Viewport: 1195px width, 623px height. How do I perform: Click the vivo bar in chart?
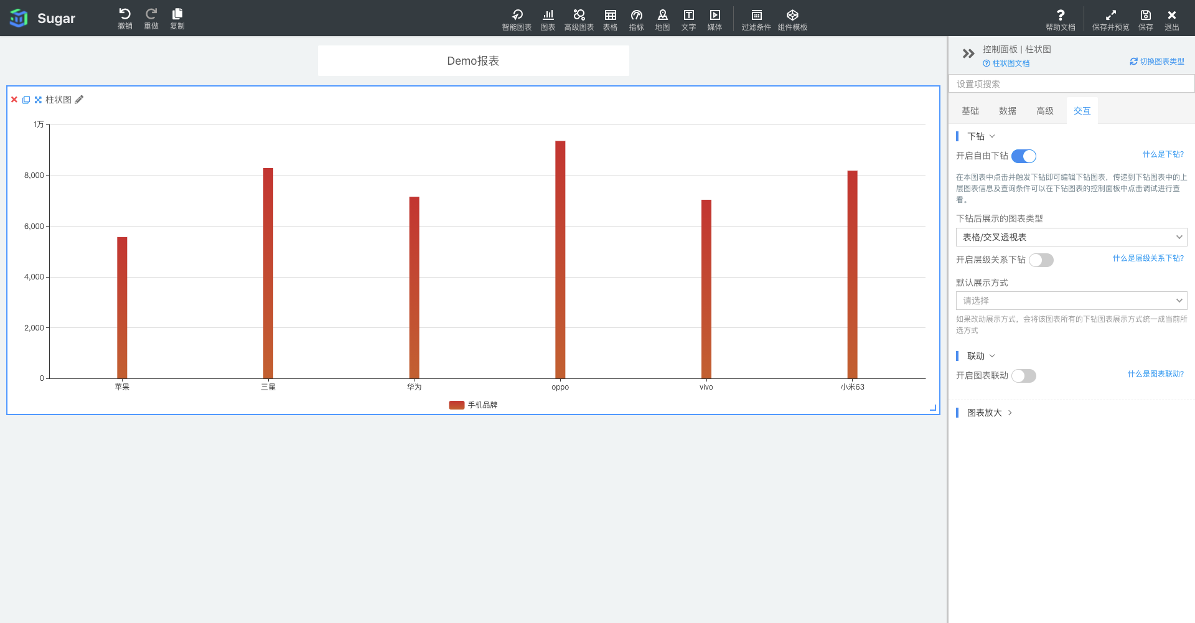point(706,289)
